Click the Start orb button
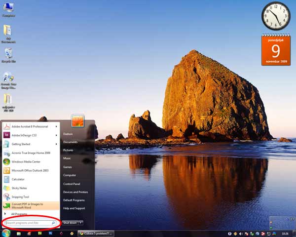The image size is (296, 237). [6, 233]
